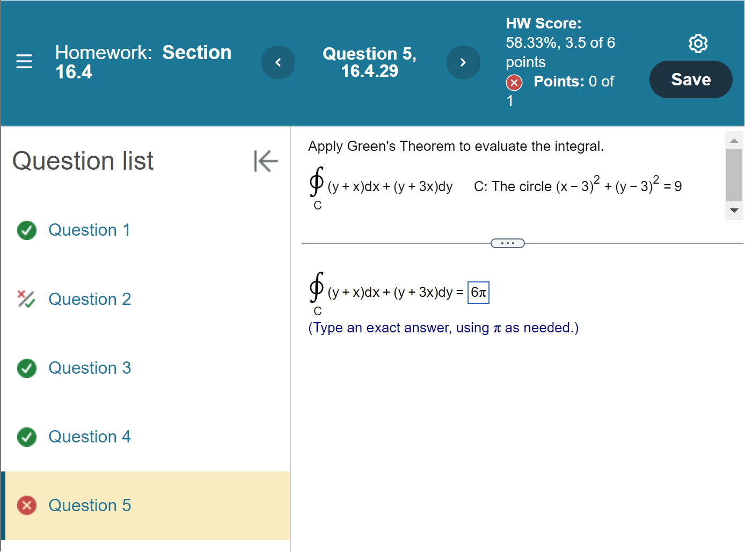
Task: Click the red X icon beside Points
Action: (514, 83)
